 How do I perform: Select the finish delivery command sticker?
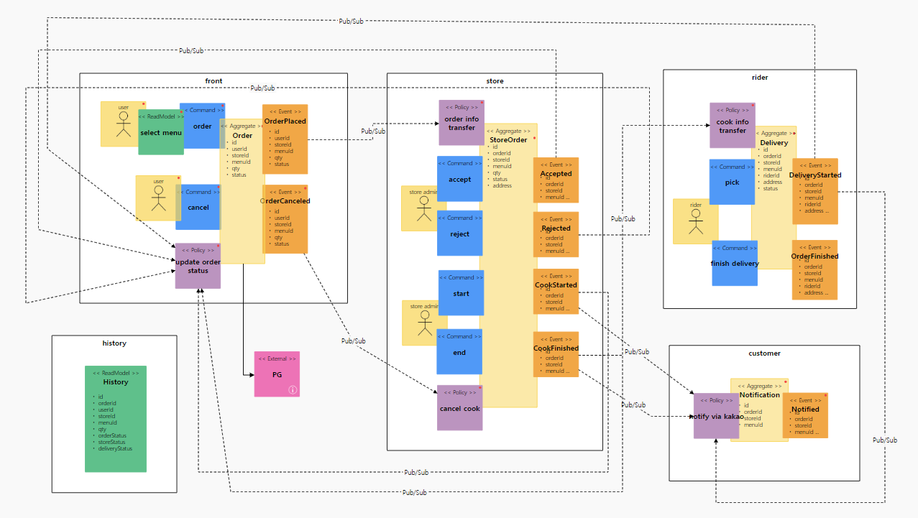[735, 263]
